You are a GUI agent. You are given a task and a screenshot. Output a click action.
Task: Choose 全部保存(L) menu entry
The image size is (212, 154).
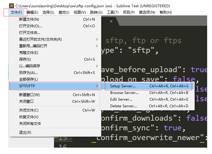pyautogui.click(x=55, y=79)
